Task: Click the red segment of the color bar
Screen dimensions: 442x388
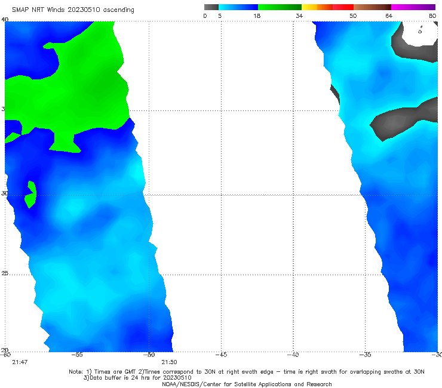Action: tap(343, 7)
